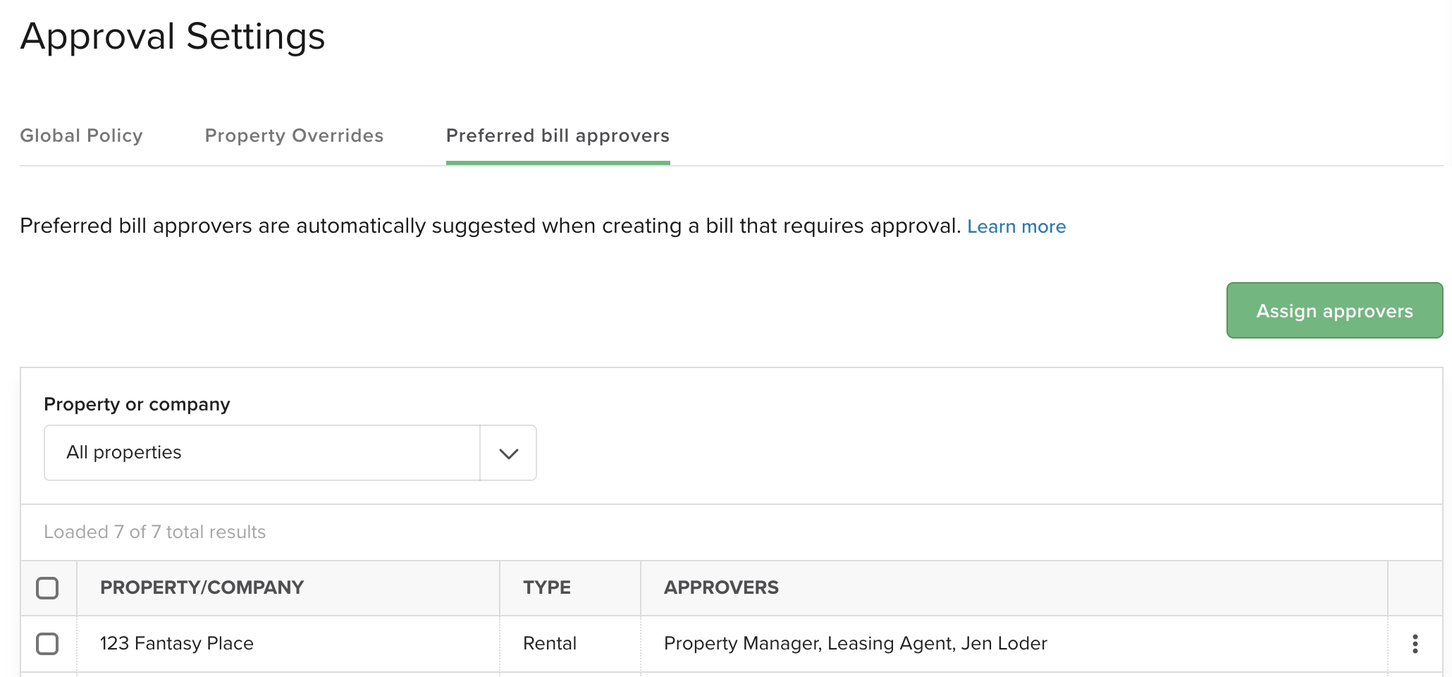Open the Preferred bill approvers tab

click(x=558, y=135)
